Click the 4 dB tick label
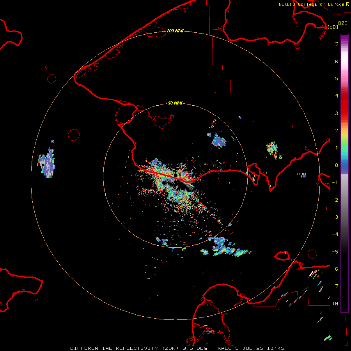The height and width of the screenshot is (351, 351). 337,96
